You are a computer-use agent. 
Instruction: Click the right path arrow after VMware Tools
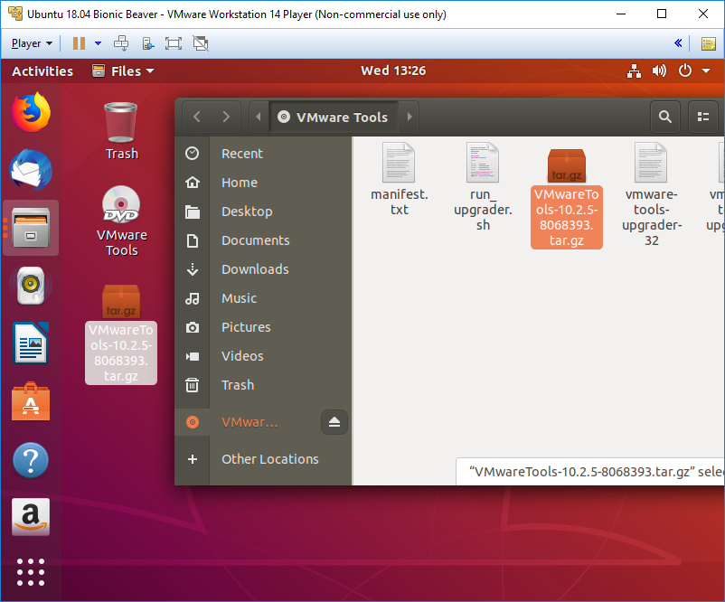410,117
